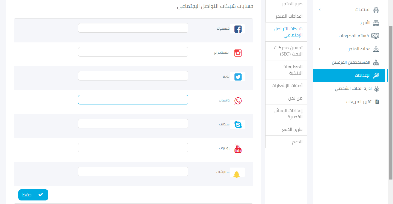This screenshot has height=204, width=393.
Task: Open تقرير المبيعات from the sidebar
Action: 359,102
